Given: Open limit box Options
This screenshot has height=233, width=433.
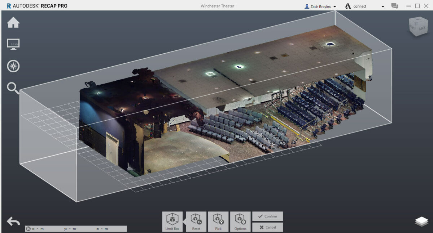Looking at the screenshot, I should pos(240,221).
